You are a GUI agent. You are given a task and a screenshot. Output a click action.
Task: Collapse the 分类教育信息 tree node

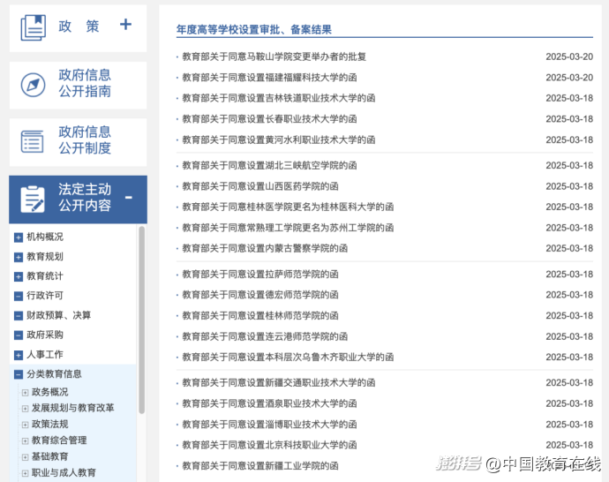click(19, 374)
